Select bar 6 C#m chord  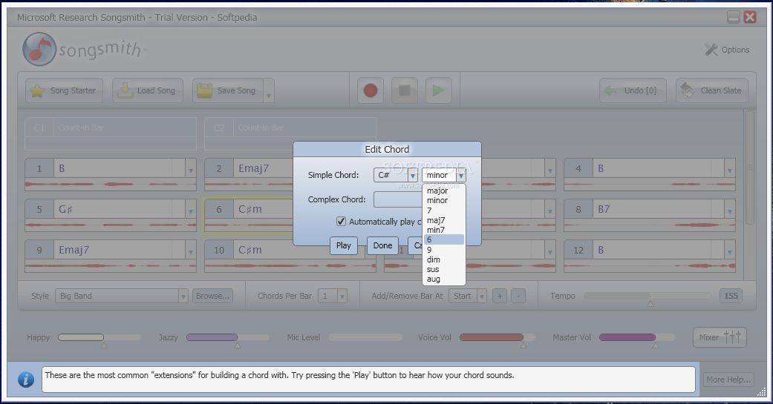(250, 209)
